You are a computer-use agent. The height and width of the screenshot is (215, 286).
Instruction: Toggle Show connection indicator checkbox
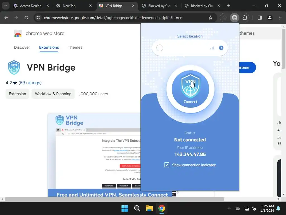[x=166, y=165]
